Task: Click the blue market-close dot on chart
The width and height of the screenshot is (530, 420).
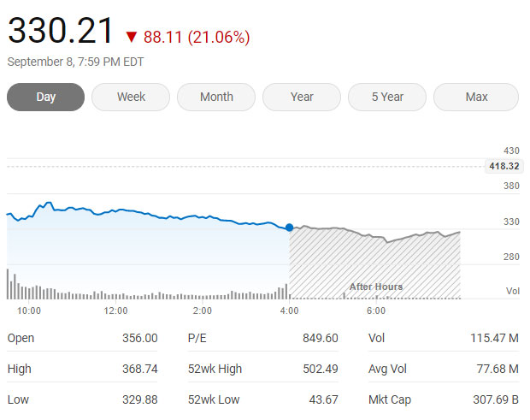Action: [289, 228]
